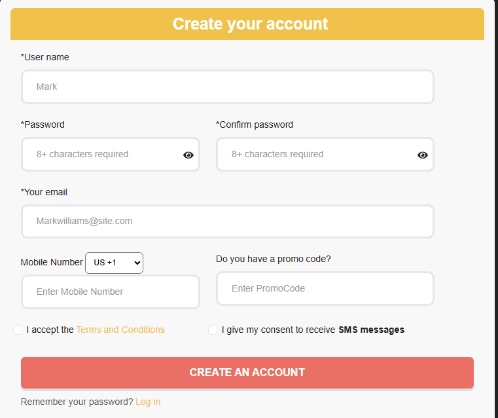Open the Terms and Conditions link
The image size is (498, 418).
[120, 330]
